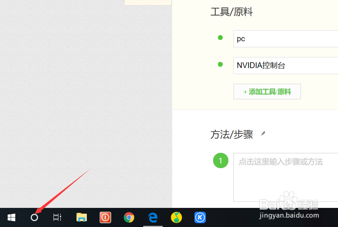Viewport: 338px width, 227px height.
Task: Click the pencil icon beside 方法/步骤
Action: (263, 133)
